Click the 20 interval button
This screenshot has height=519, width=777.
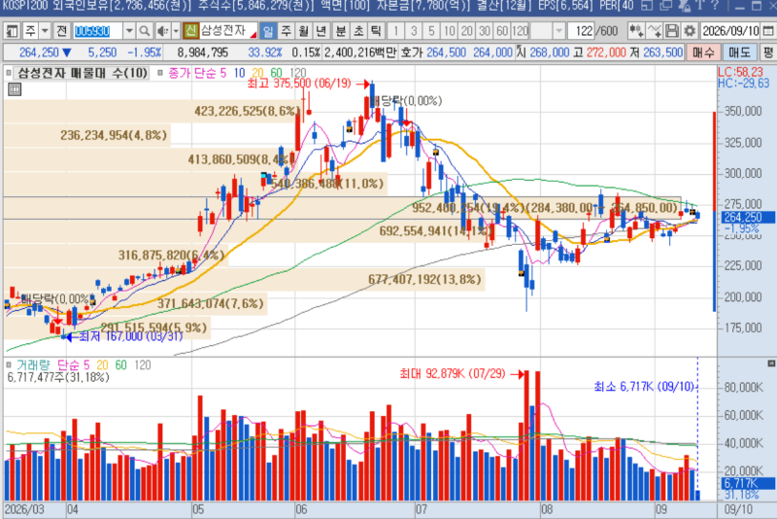click(467, 31)
